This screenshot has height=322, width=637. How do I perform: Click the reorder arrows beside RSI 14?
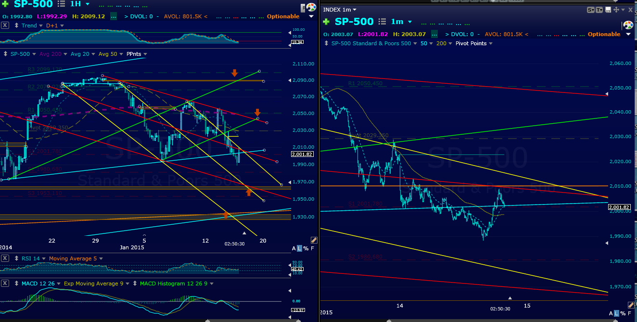pos(15,258)
